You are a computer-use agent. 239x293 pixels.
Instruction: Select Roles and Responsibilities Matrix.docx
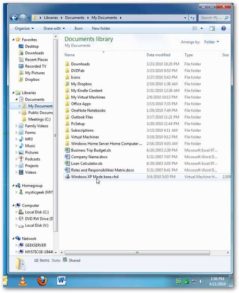tap(103, 170)
